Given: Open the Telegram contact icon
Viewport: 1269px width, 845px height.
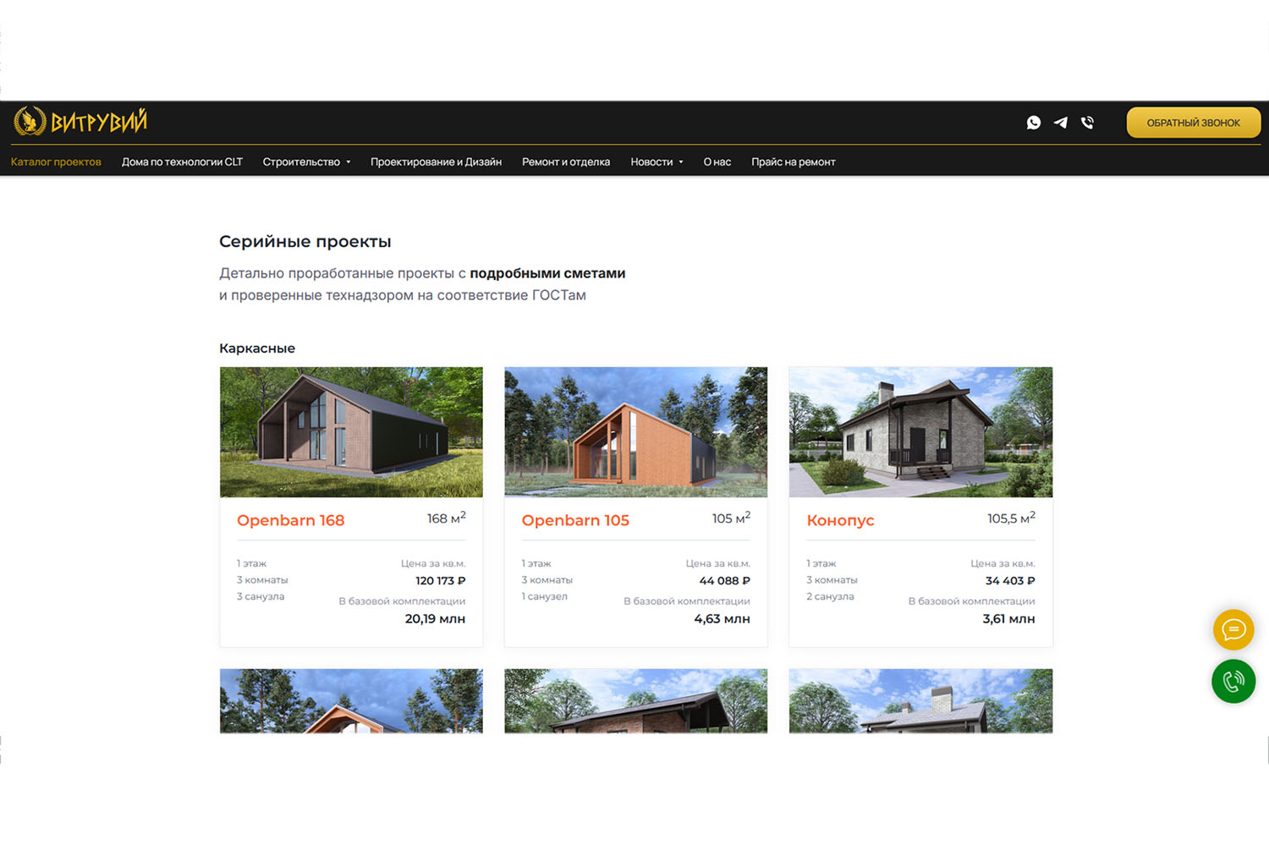Looking at the screenshot, I should pyautogui.click(x=1060, y=123).
